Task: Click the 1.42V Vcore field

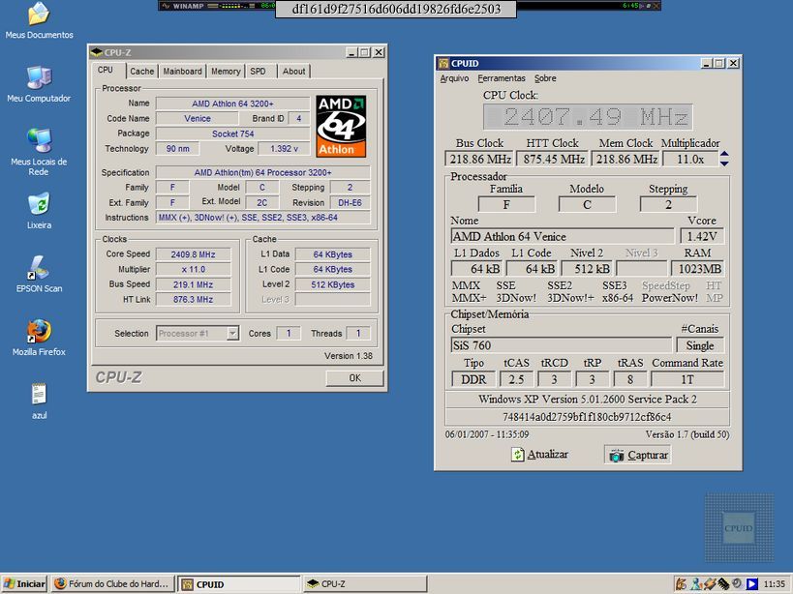Action: [702, 236]
